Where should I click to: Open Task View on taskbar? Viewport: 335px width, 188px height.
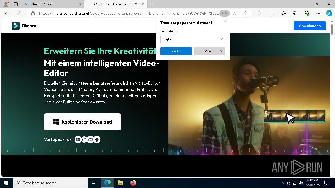pyautogui.click(x=94, y=183)
